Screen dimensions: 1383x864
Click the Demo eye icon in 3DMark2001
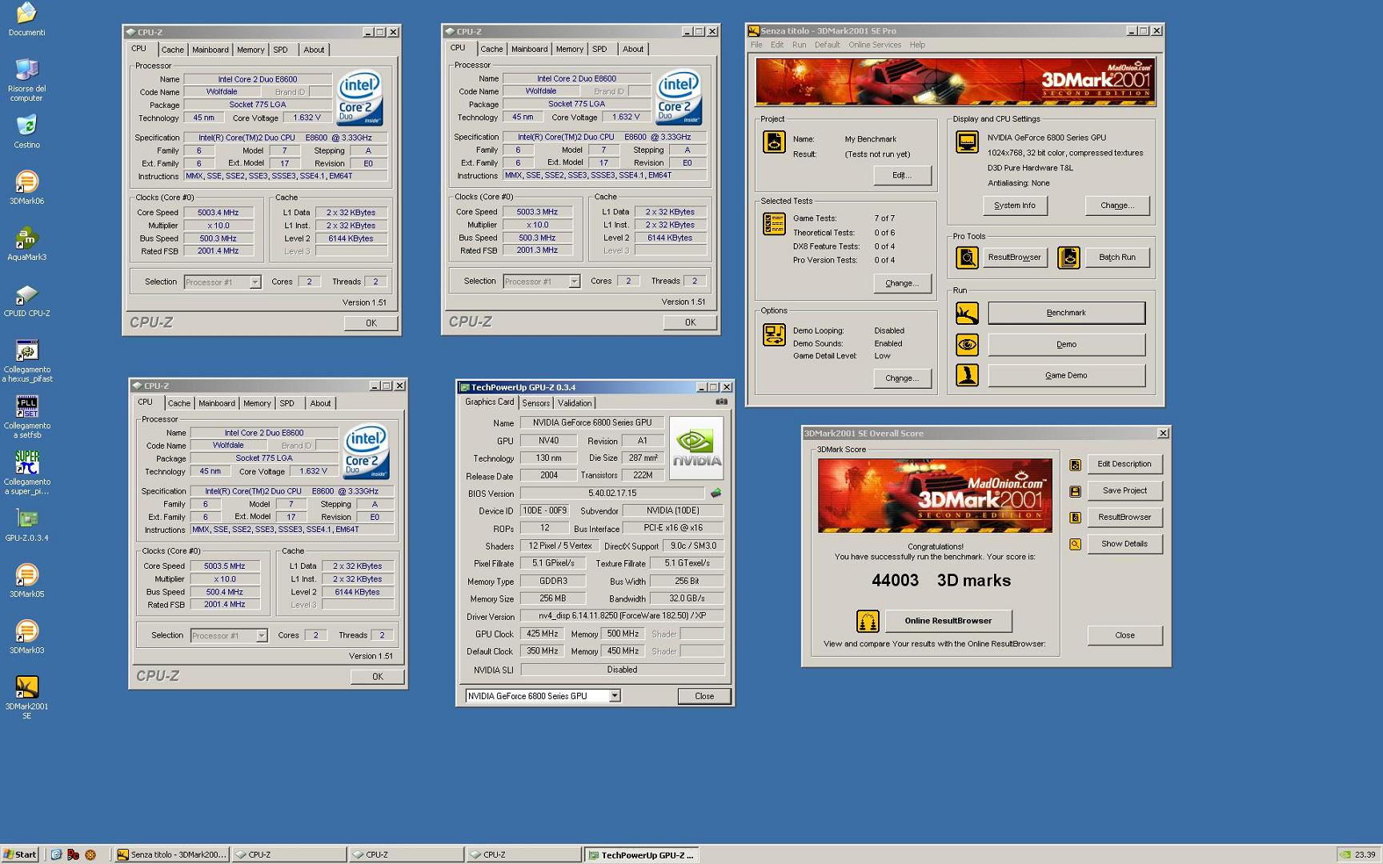click(967, 345)
